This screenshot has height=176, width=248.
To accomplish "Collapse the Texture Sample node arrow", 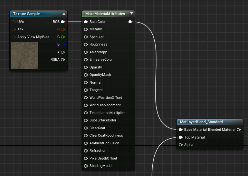I will [x=64, y=14].
